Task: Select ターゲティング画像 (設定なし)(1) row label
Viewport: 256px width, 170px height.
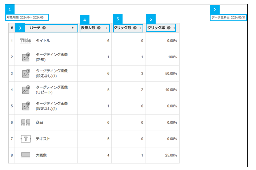Action: pyautogui.click(x=52, y=73)
